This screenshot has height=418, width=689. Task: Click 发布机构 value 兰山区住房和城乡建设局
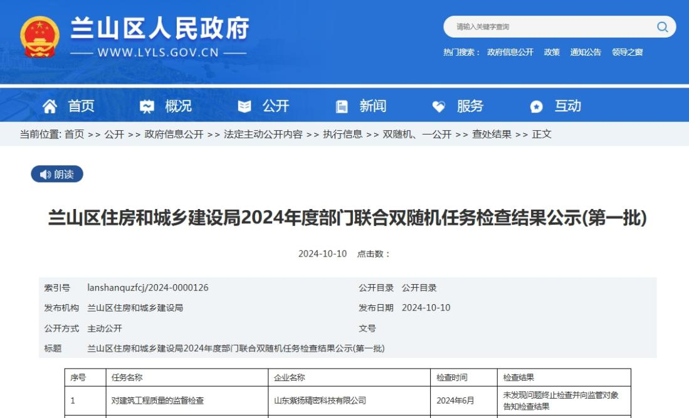click(x=135, y=308)
